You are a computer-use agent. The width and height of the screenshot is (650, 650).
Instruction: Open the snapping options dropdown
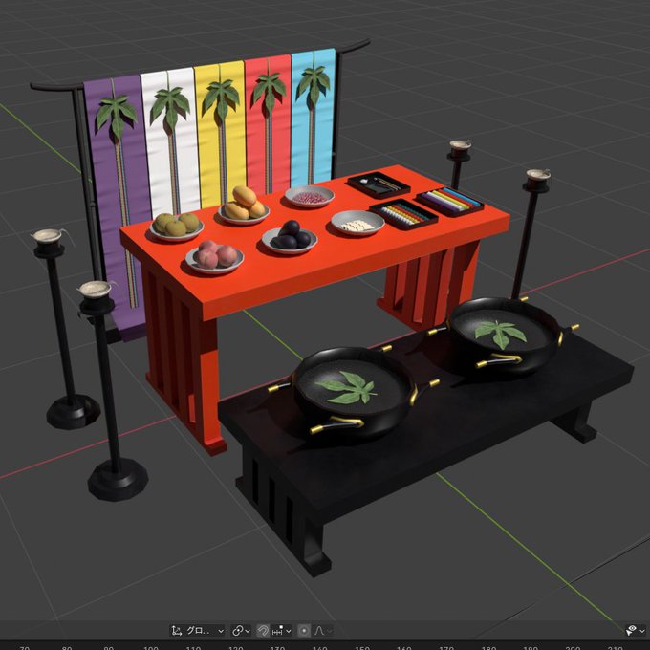[x=282, y=631]
